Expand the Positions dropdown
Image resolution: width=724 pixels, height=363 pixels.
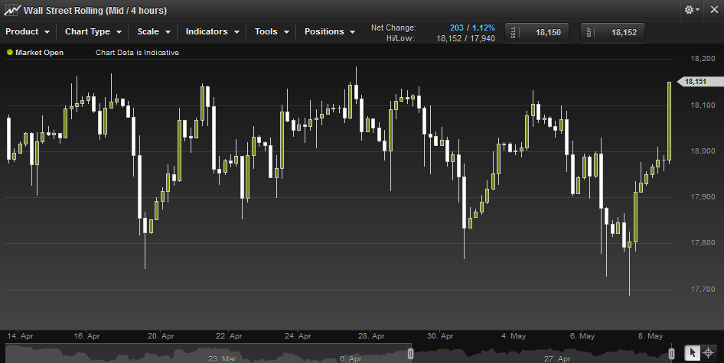coord(330,32)
